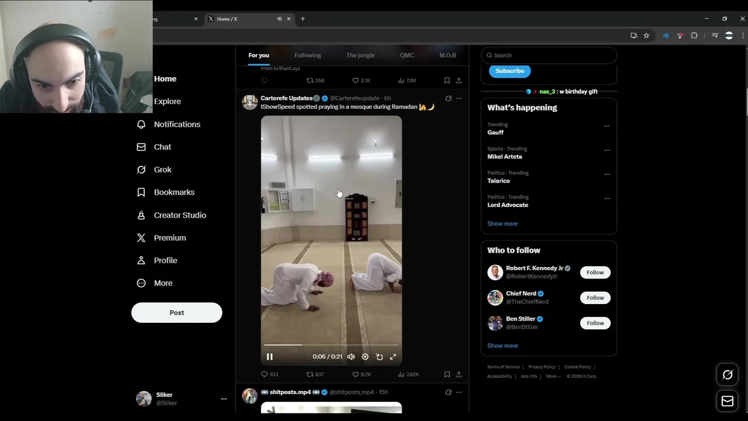Click the Post button
The width and height of the screenshot is (748, 421).
click(176, 313)
